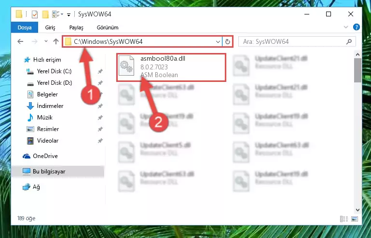The image size is (371, 238).
Task: Click the Yerel Disk (D:) drive icon
Action: [30, 84]
